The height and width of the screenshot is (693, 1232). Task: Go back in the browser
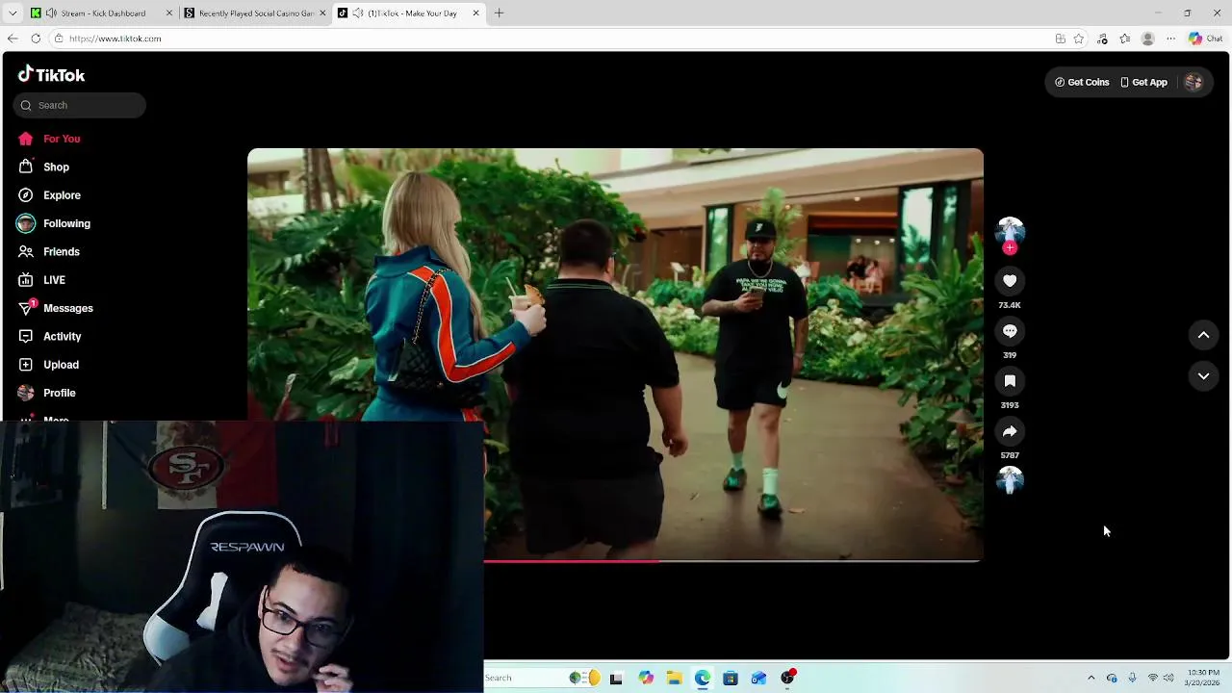(x=13, y=38)
